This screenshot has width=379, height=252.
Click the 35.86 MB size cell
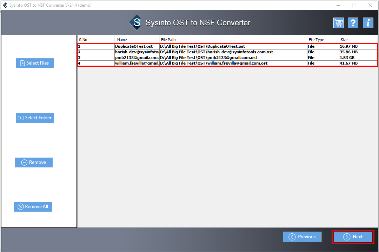(358, 52)
